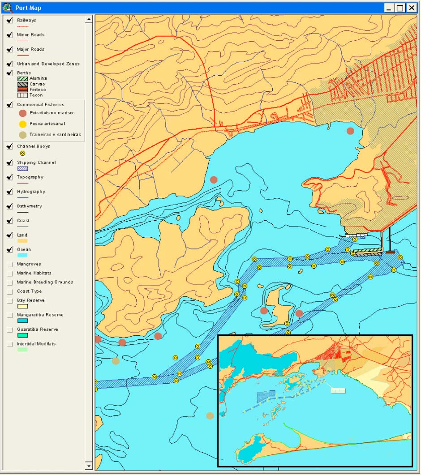
Task: Uncheck the Railways layer checkbox
Action: click(x=10, y=21)
